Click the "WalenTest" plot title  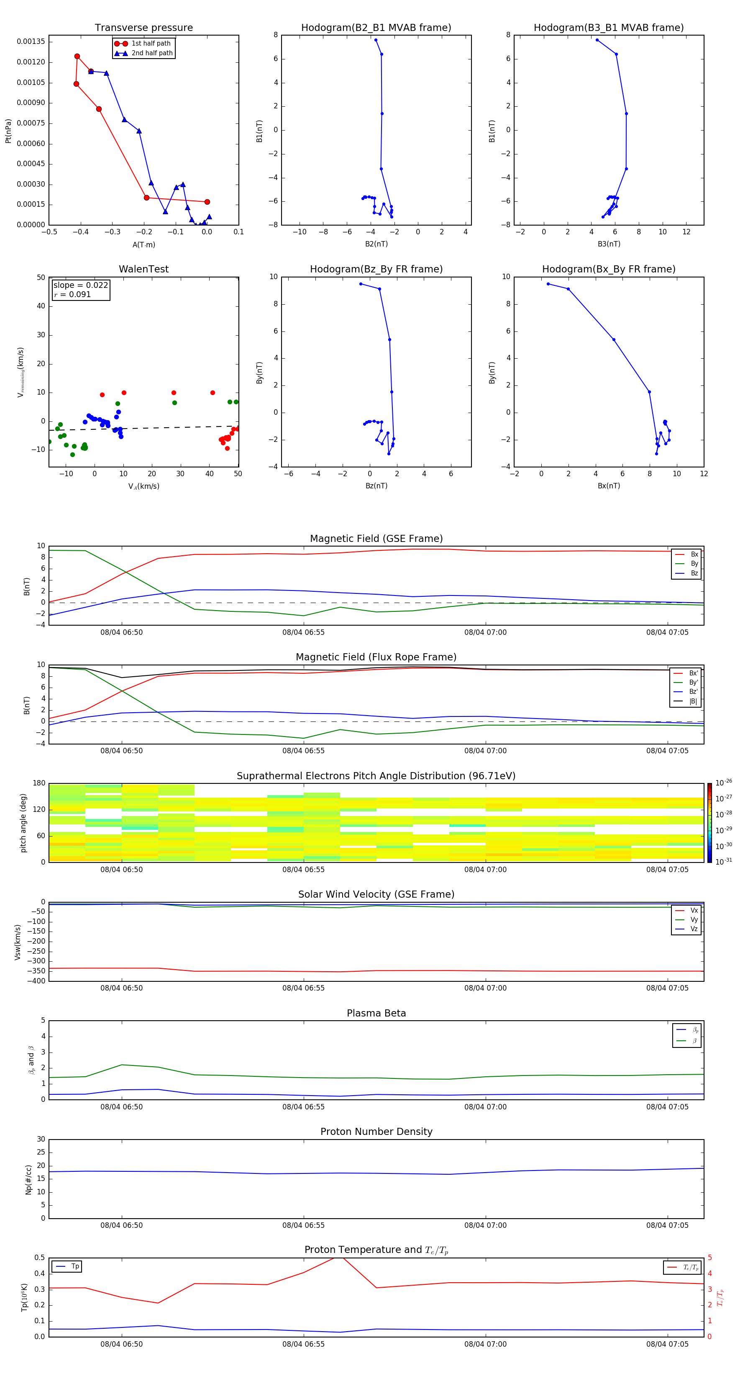pos(143,269)
